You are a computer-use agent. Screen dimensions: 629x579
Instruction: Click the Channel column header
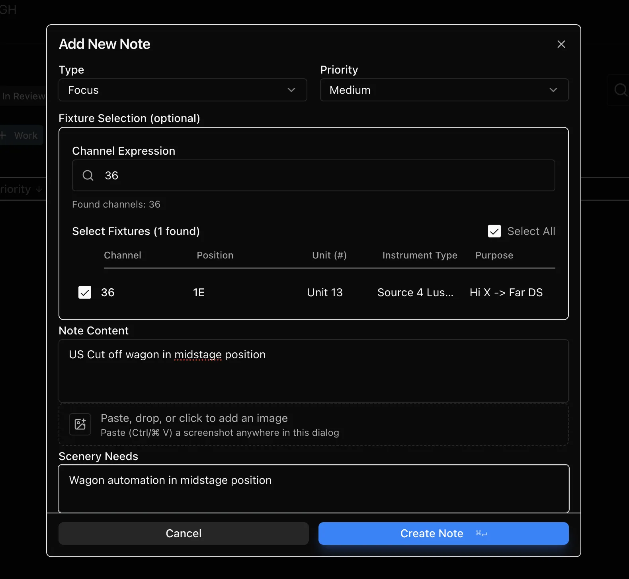(123, 255)
